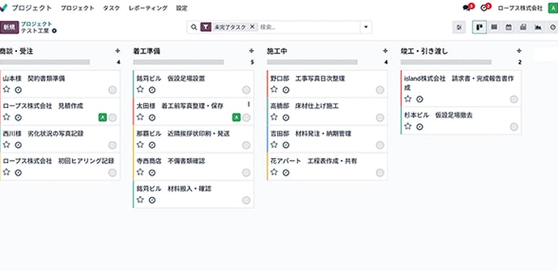Click the 新規 button
The width and height of the screenshot is (558, 271).
tap(9, 27)
